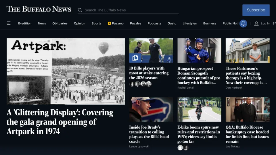Click author name Rachel Lenzi
This screenshot has height=155, width=276.
pos(185,88)
